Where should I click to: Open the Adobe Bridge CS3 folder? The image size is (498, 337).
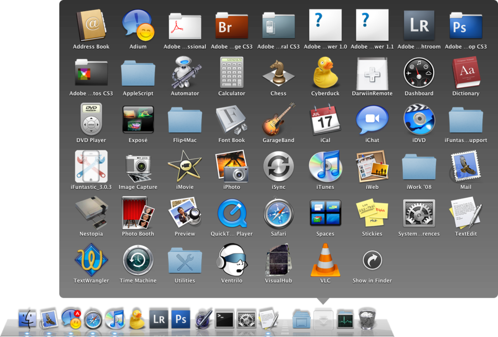pyautogui.click(x=231, y=25)
